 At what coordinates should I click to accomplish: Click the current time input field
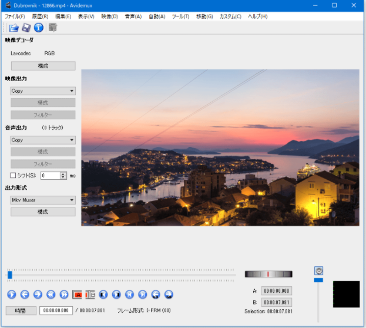pos(56,310)
